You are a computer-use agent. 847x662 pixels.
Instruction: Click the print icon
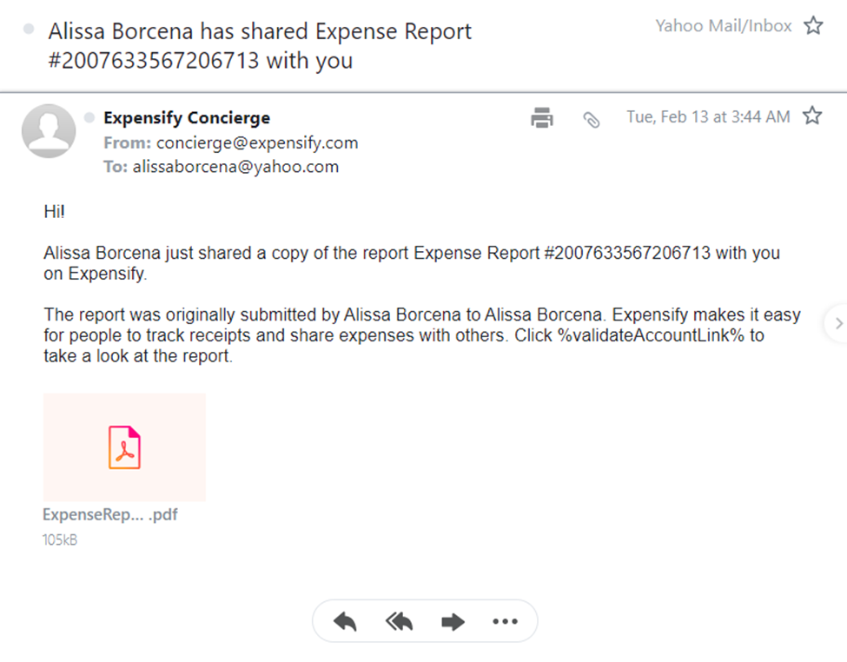point(542,117)
